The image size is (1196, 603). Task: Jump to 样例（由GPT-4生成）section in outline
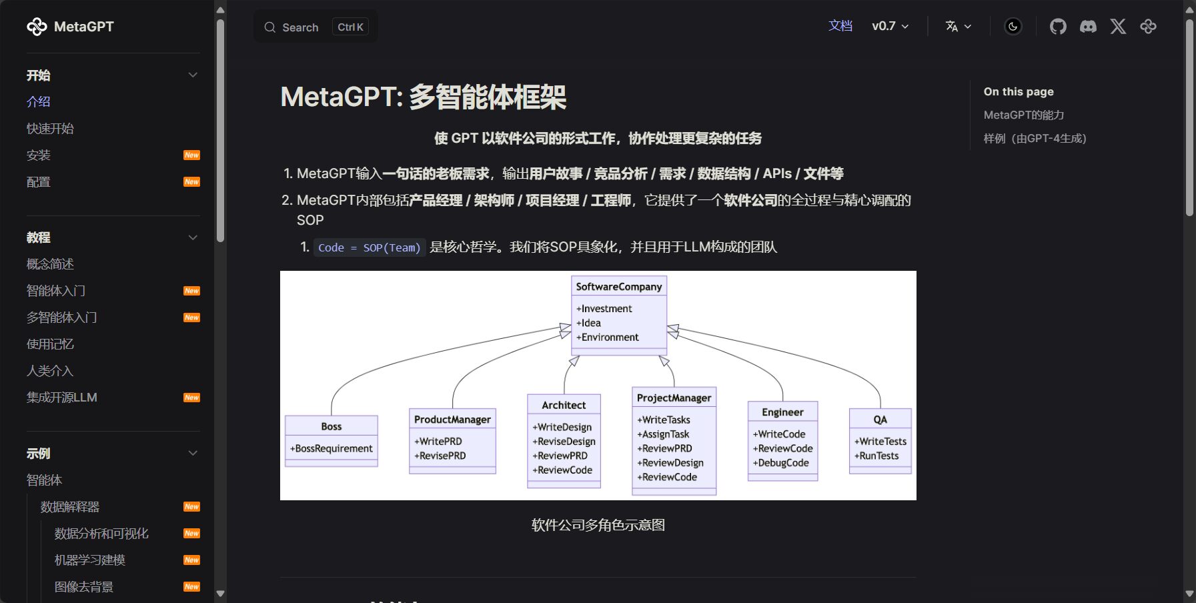(x=1035, y=138)
